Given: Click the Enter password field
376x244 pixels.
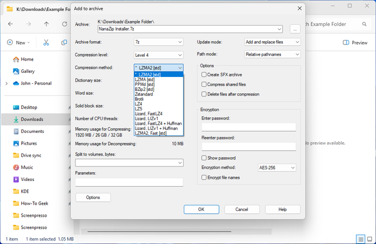Looking at the screenshot, I should tap(249, 127).
